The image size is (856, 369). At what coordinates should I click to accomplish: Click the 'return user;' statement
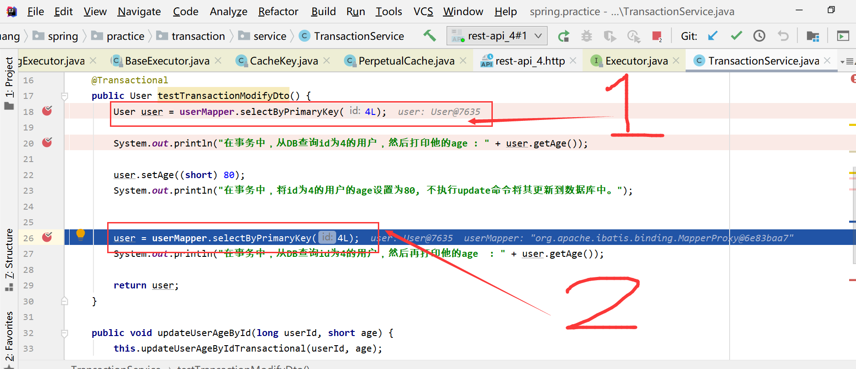pos(146,285)
